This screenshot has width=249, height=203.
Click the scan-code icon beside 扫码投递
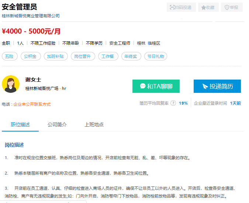pos(172,7)
